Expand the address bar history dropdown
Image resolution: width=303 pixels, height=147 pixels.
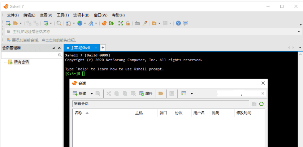pos(299,32)
